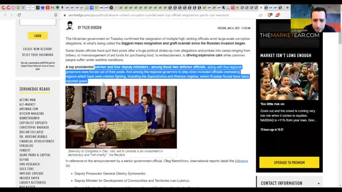Click the ZeroHedge Reads heading
Image resolution: width=342 pixels, height=192 pixels.
point(35,89)
